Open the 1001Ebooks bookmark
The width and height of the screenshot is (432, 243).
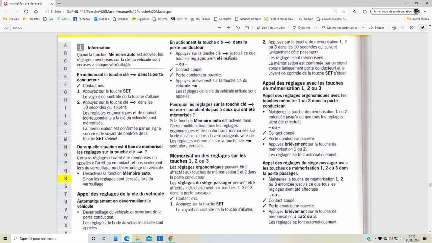200,19
